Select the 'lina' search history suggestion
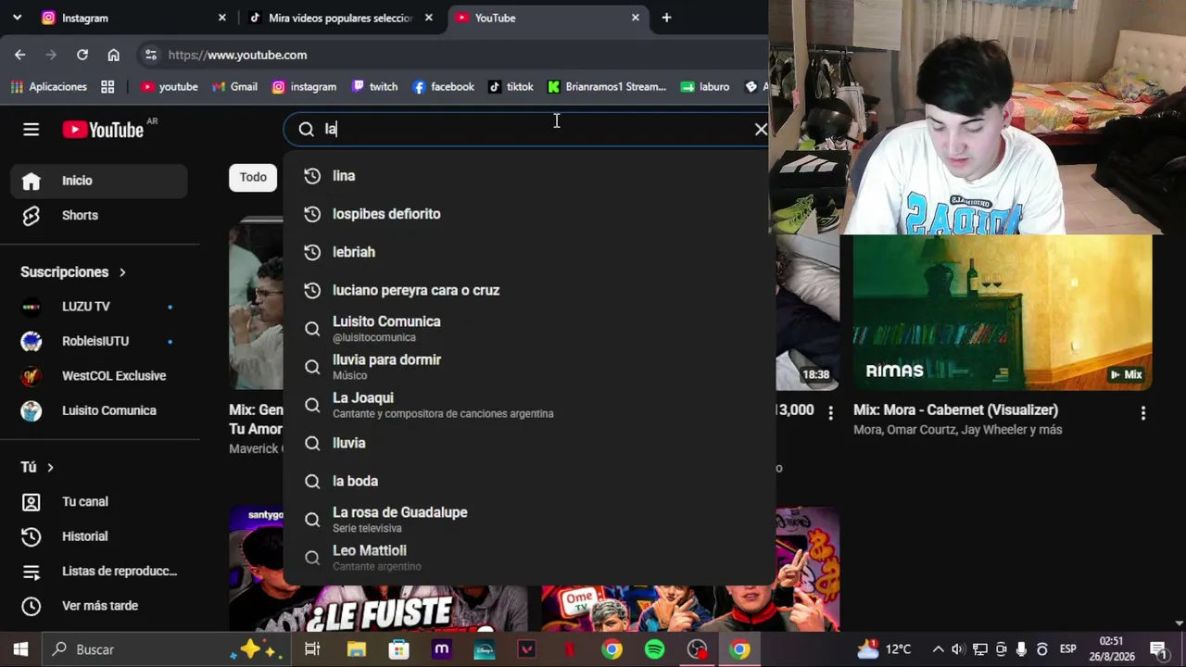 click(528, 176)
